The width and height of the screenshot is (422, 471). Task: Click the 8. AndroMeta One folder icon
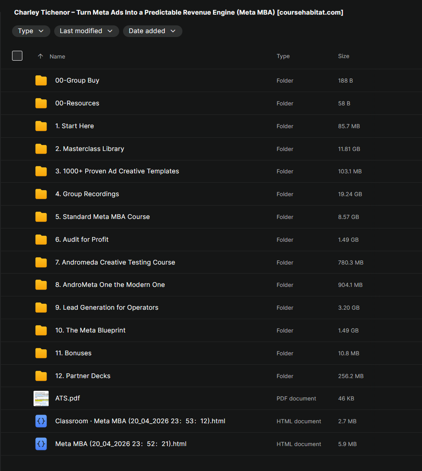pyautogui.click(x=41, y=285)
